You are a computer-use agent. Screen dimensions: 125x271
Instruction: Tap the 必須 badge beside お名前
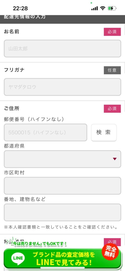coord(112,32)
